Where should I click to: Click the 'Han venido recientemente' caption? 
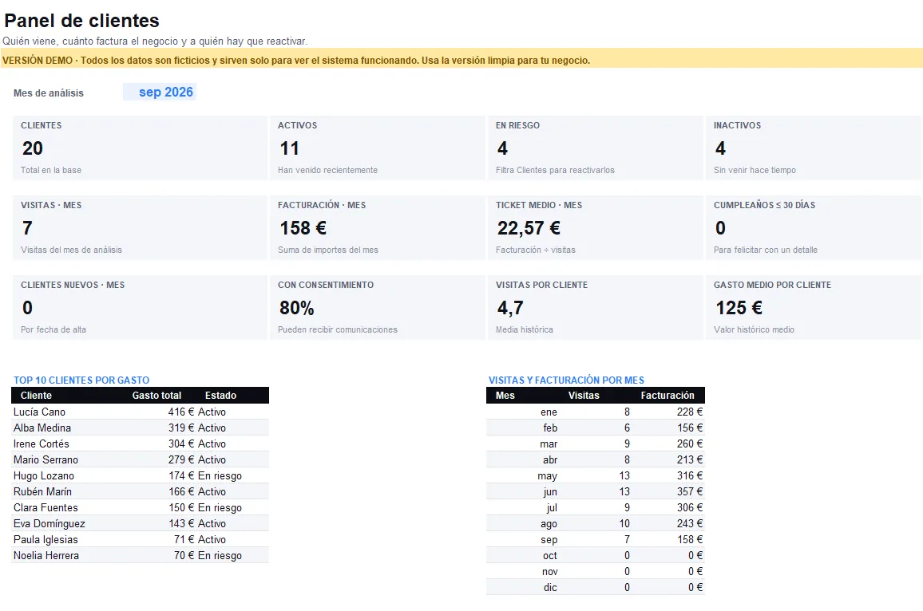tap(328, 170)
